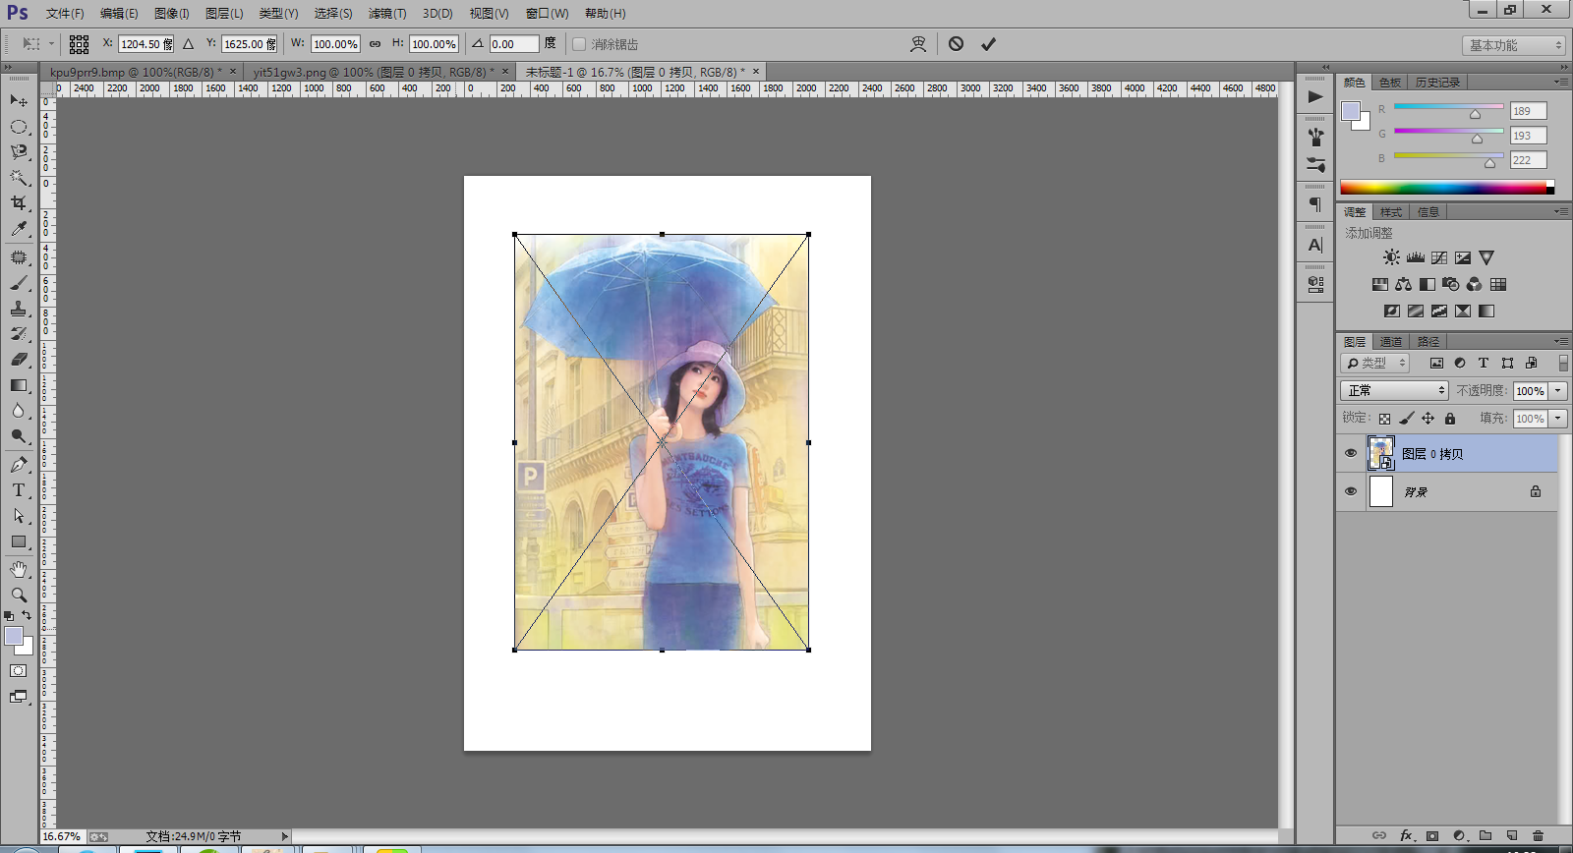Open the layer filter 类型 dropdown
Image resolution: width=1573 pixels, height=853 pixels.
1375,364
